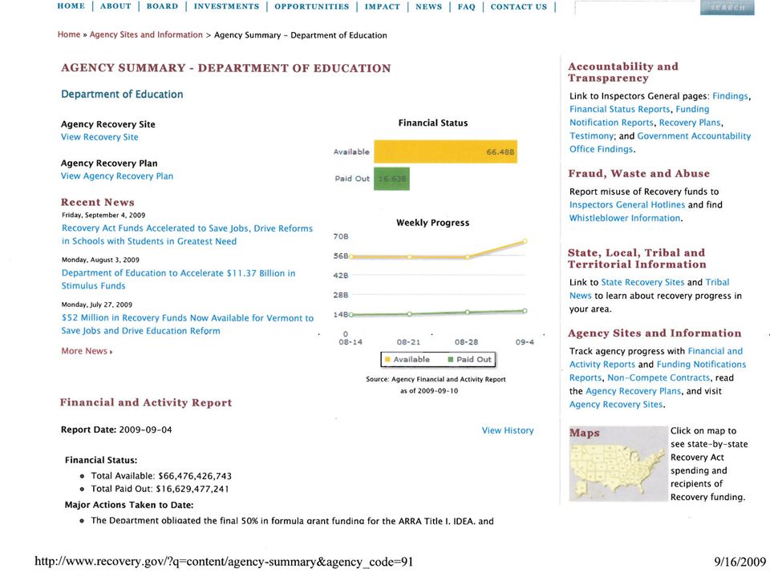Screen dimensions: 770x577
Task: Select INVESTMENTS in the top navigation
Action: tap(226, 6)
